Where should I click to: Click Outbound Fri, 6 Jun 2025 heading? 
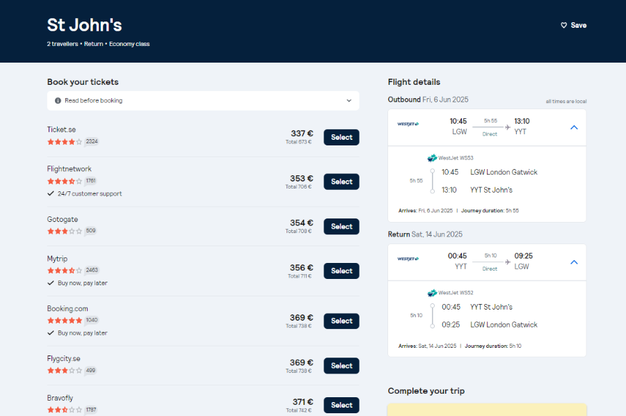(x=428, y=99)
